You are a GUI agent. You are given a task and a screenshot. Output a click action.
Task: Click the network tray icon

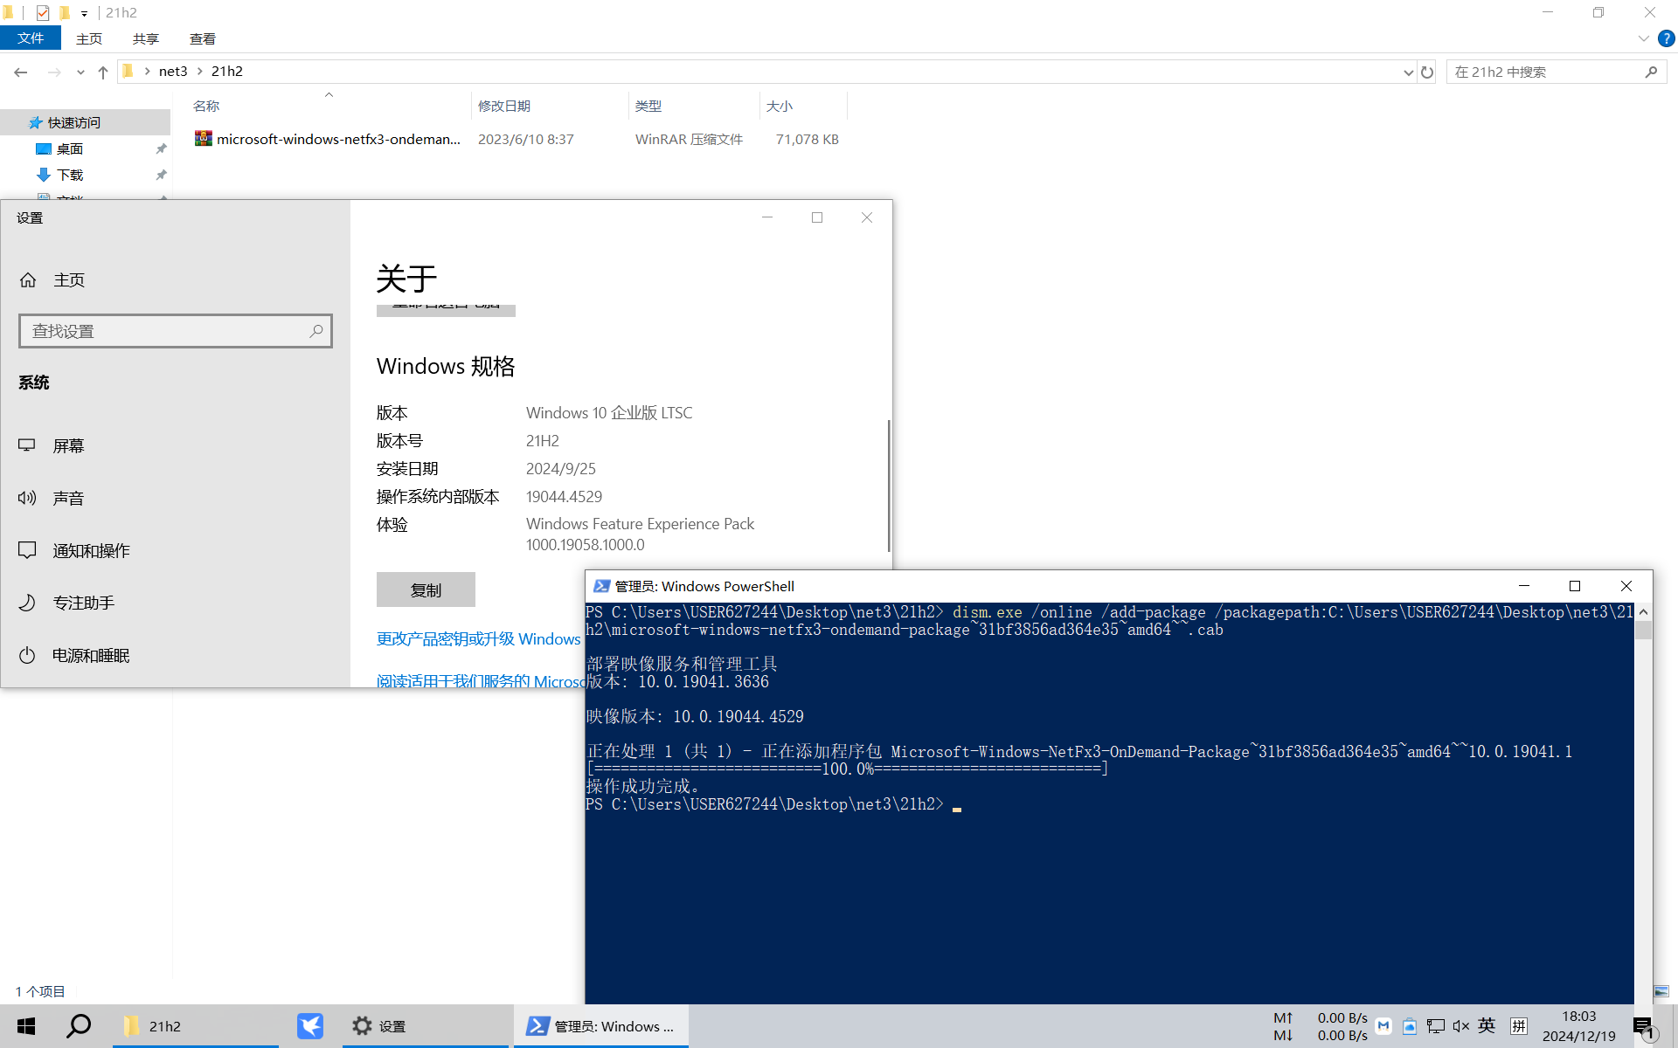[1435, 1026]
